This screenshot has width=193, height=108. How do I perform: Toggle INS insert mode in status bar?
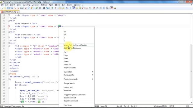pos(188,106)
